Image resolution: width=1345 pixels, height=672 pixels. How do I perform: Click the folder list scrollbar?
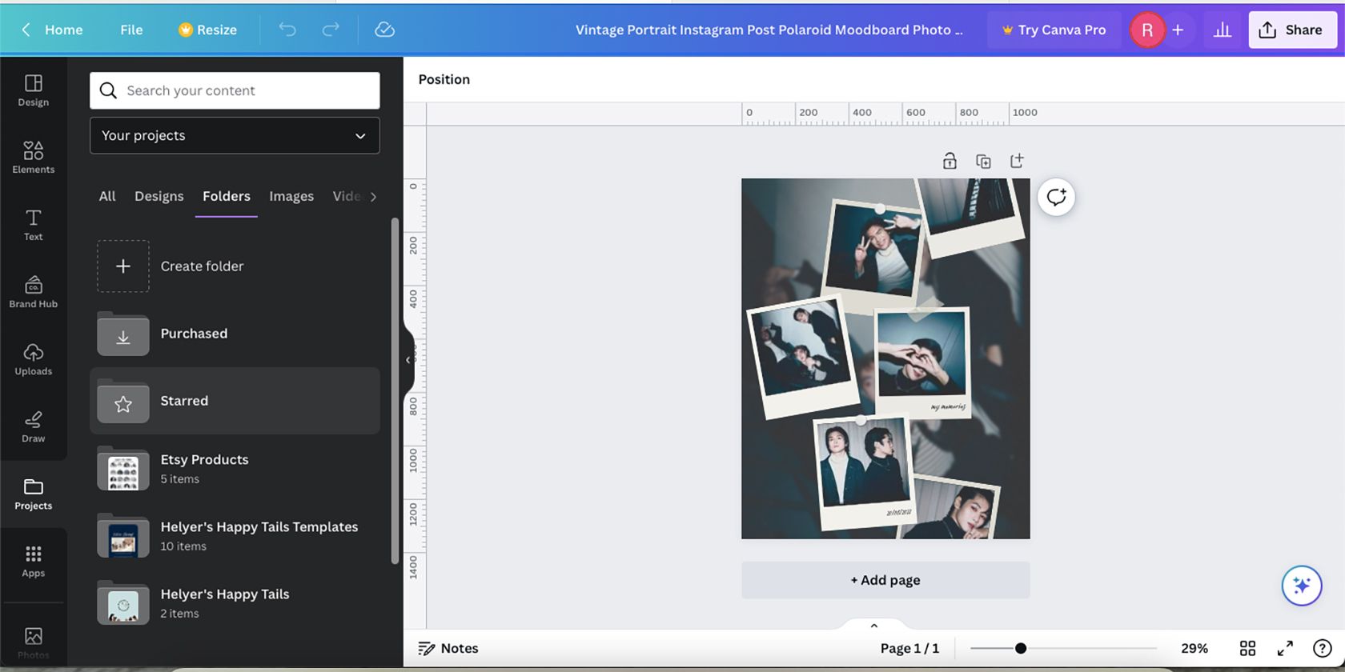click(x=395, y=390)
